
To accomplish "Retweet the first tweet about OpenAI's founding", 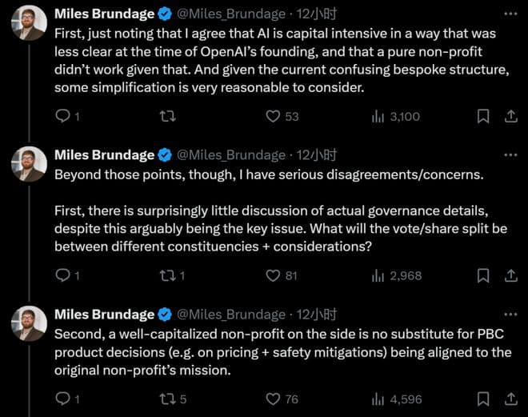I will (167, 116).
